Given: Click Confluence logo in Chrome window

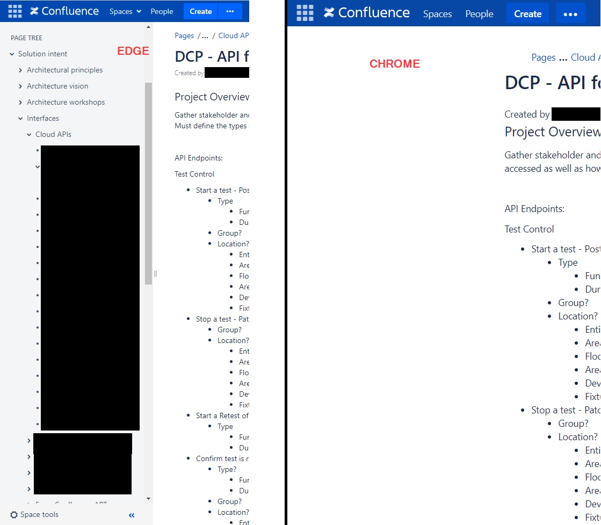Looking at the screenshot, I should [367, 13].
